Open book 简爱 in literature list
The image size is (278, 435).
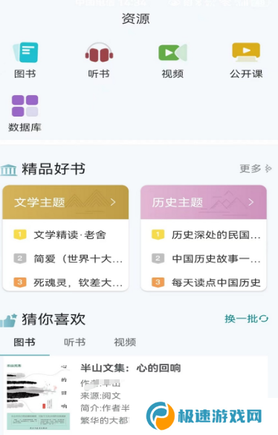click(x=78, y=259)
